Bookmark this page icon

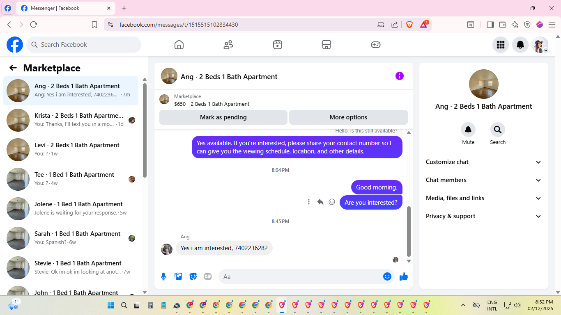pyautogui.click(x=94, y=25)
